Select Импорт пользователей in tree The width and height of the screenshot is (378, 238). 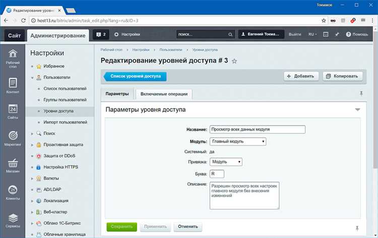tap(66, 122)
